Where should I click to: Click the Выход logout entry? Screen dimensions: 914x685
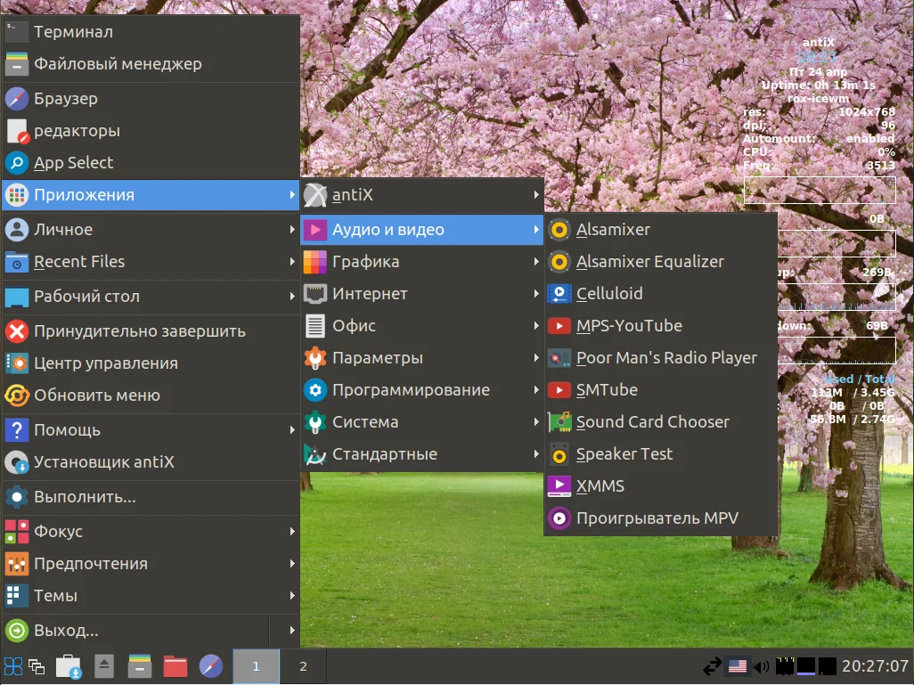tap(66, 631)
